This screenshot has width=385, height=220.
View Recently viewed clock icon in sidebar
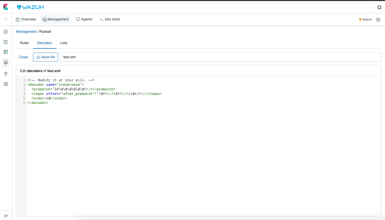pyautogui.click(x=6, y=19)
